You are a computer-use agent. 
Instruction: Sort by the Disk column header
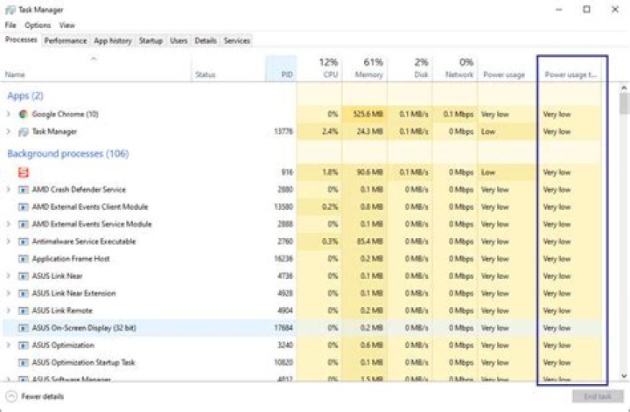tap(410, 68)
